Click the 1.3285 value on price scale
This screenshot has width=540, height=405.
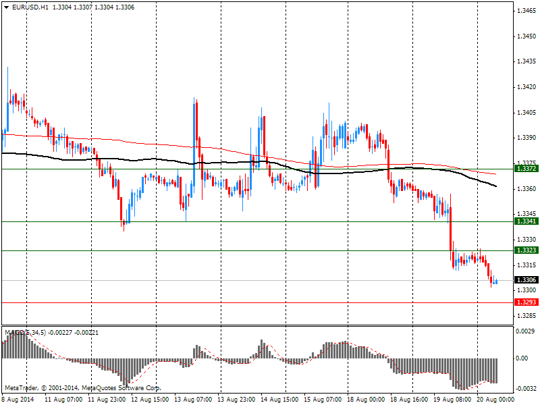526,316
